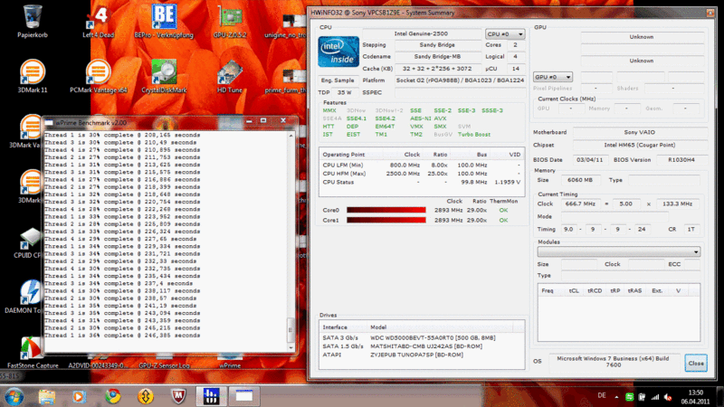Expand the memory Modules dropdown
The image size is (724, 407).
point(619,251)
